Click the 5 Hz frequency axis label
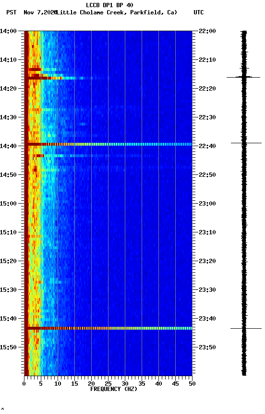 [41, 384]
